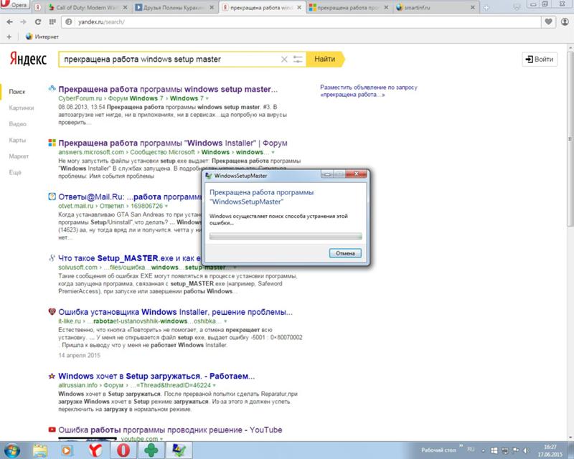Select Картинки in Yandex sidebar
574x459 pixels.
point(22,108)
